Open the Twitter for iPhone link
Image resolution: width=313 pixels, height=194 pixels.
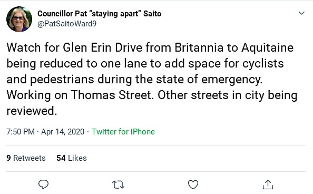(x=123, y=132)
